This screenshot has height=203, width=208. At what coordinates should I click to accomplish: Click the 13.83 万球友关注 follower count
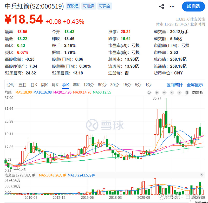[190, 19]
